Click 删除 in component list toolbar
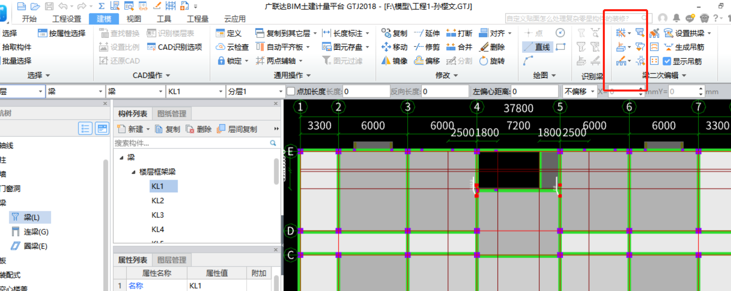 [199, 129]
